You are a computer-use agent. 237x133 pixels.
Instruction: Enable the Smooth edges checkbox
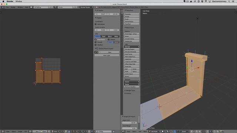96,42
